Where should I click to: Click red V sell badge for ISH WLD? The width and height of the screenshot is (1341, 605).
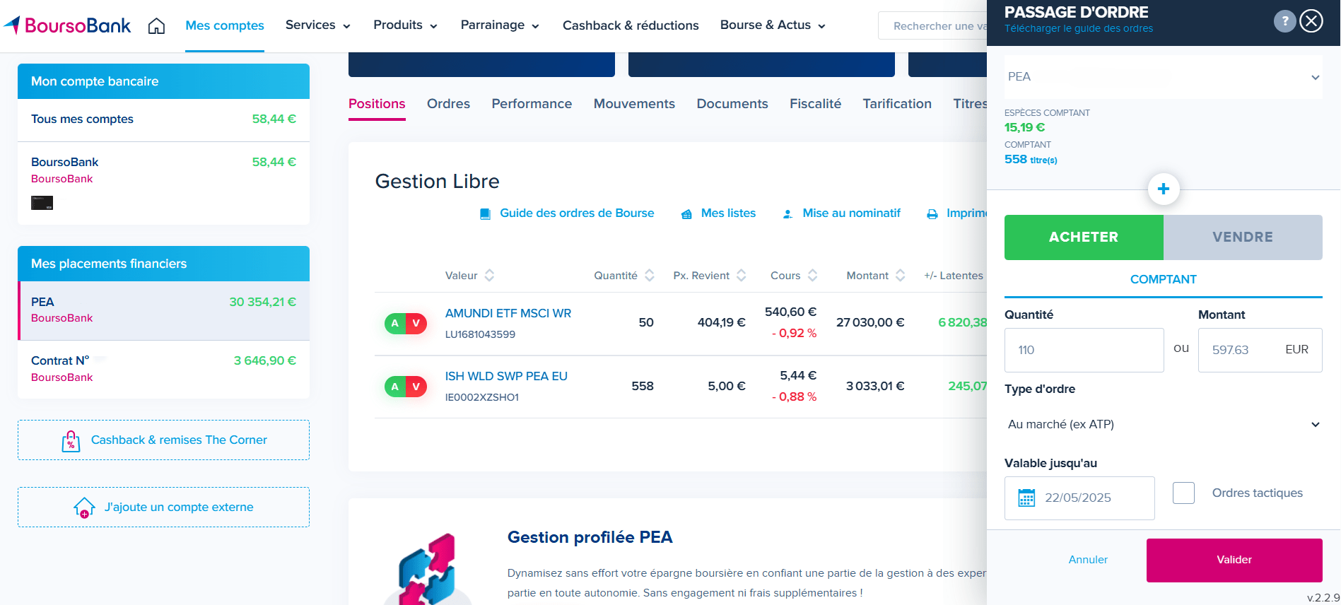(x=416, y=387)
